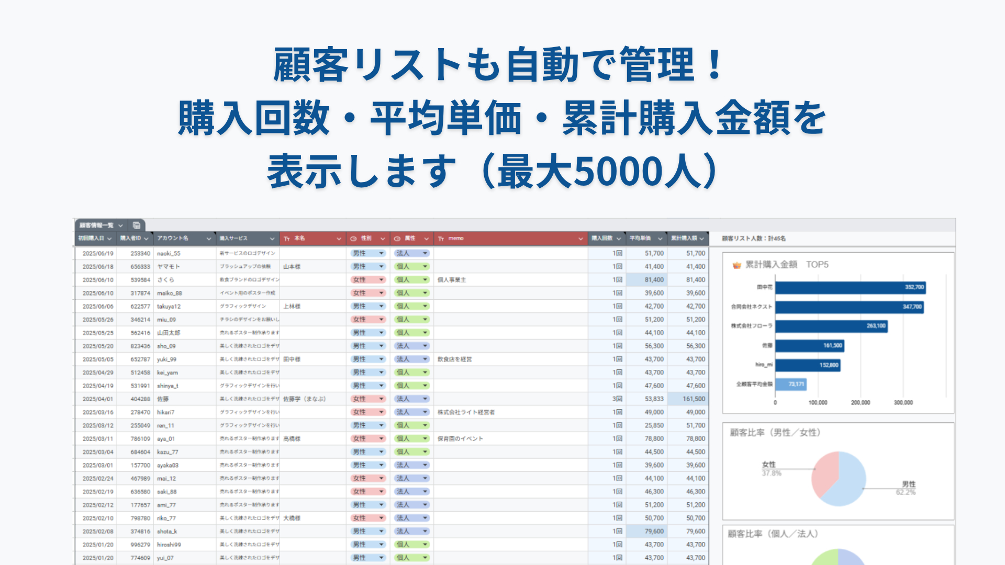Click the 合同会社ネクスト bar showing 347,700
1005x565 pixels.
click(850, 307)
